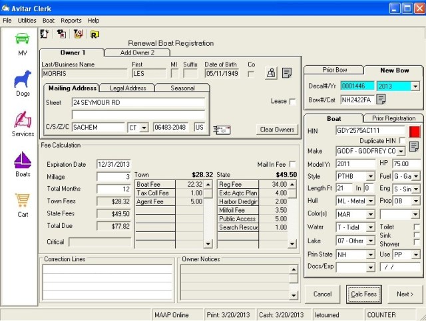Open the notes icon next to Bow#/Cat
Screen dimensions: 426x321
(x=381, y=100)
